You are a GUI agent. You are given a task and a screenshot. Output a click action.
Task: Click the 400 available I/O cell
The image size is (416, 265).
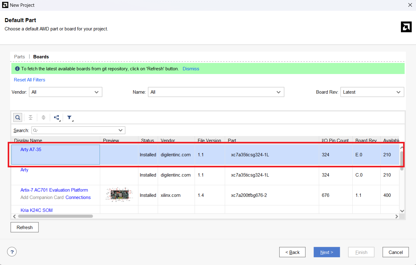coord(387,195)
